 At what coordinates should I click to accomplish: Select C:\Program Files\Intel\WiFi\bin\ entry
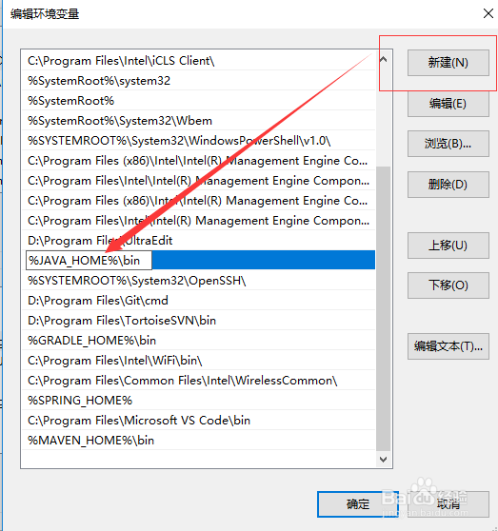tap(198, 361)
